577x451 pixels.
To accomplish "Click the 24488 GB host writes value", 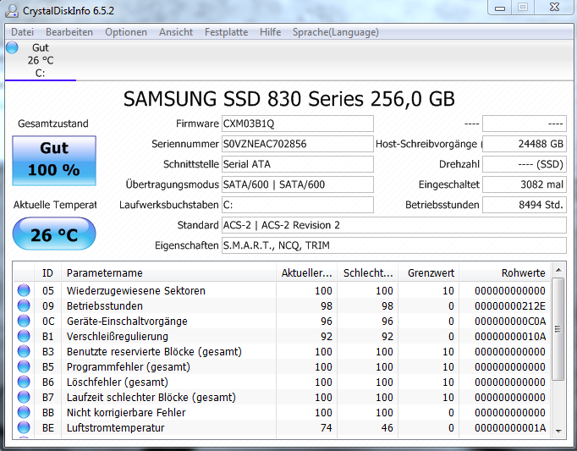I will pyautogui.click(x=525, y=144).
